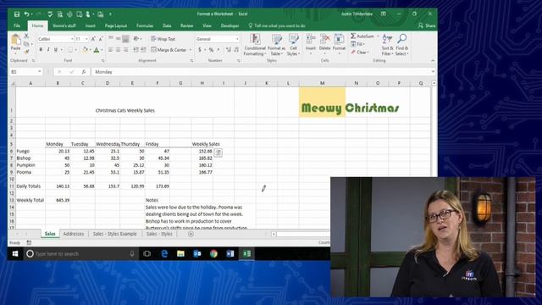Open Font group dialog launcher
This screenshot has width=542, height=305.
tap(103, 61)
